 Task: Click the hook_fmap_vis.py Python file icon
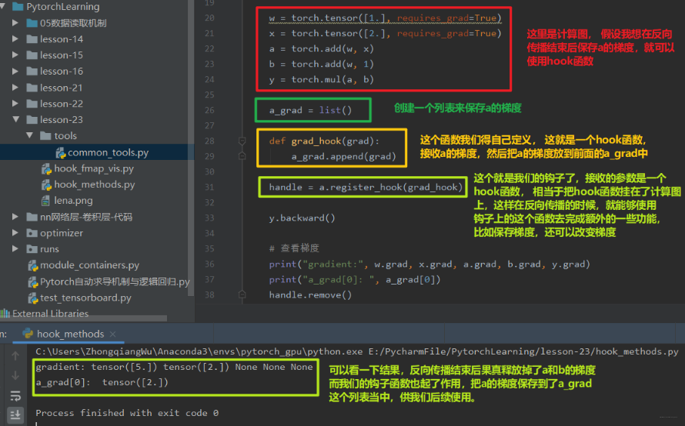(x=46, y=168)
